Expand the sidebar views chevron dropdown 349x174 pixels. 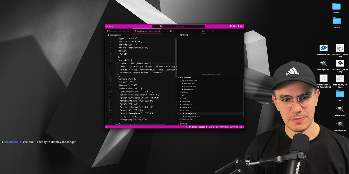pyautogui.click(x=218, y=31)
